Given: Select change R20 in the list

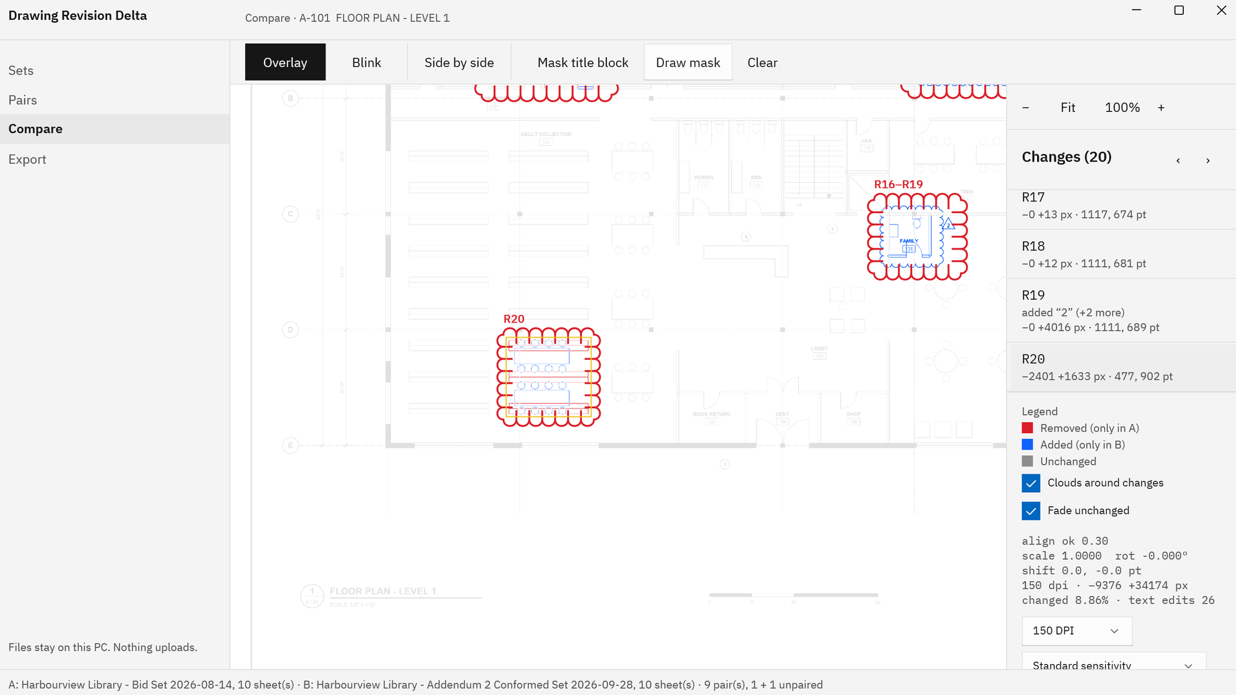Looking at the screenshot, I should 1121,367.
